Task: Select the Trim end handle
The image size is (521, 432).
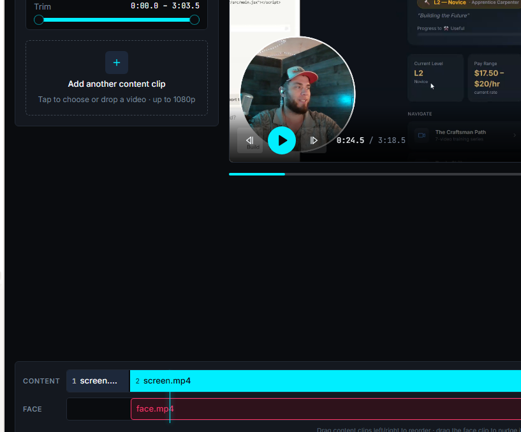Action: click(x=194, y=20)
